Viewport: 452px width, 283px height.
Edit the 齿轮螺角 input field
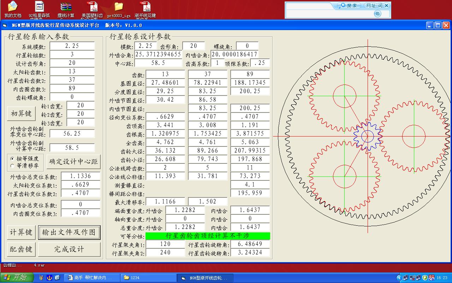click(x=72, y=97)
